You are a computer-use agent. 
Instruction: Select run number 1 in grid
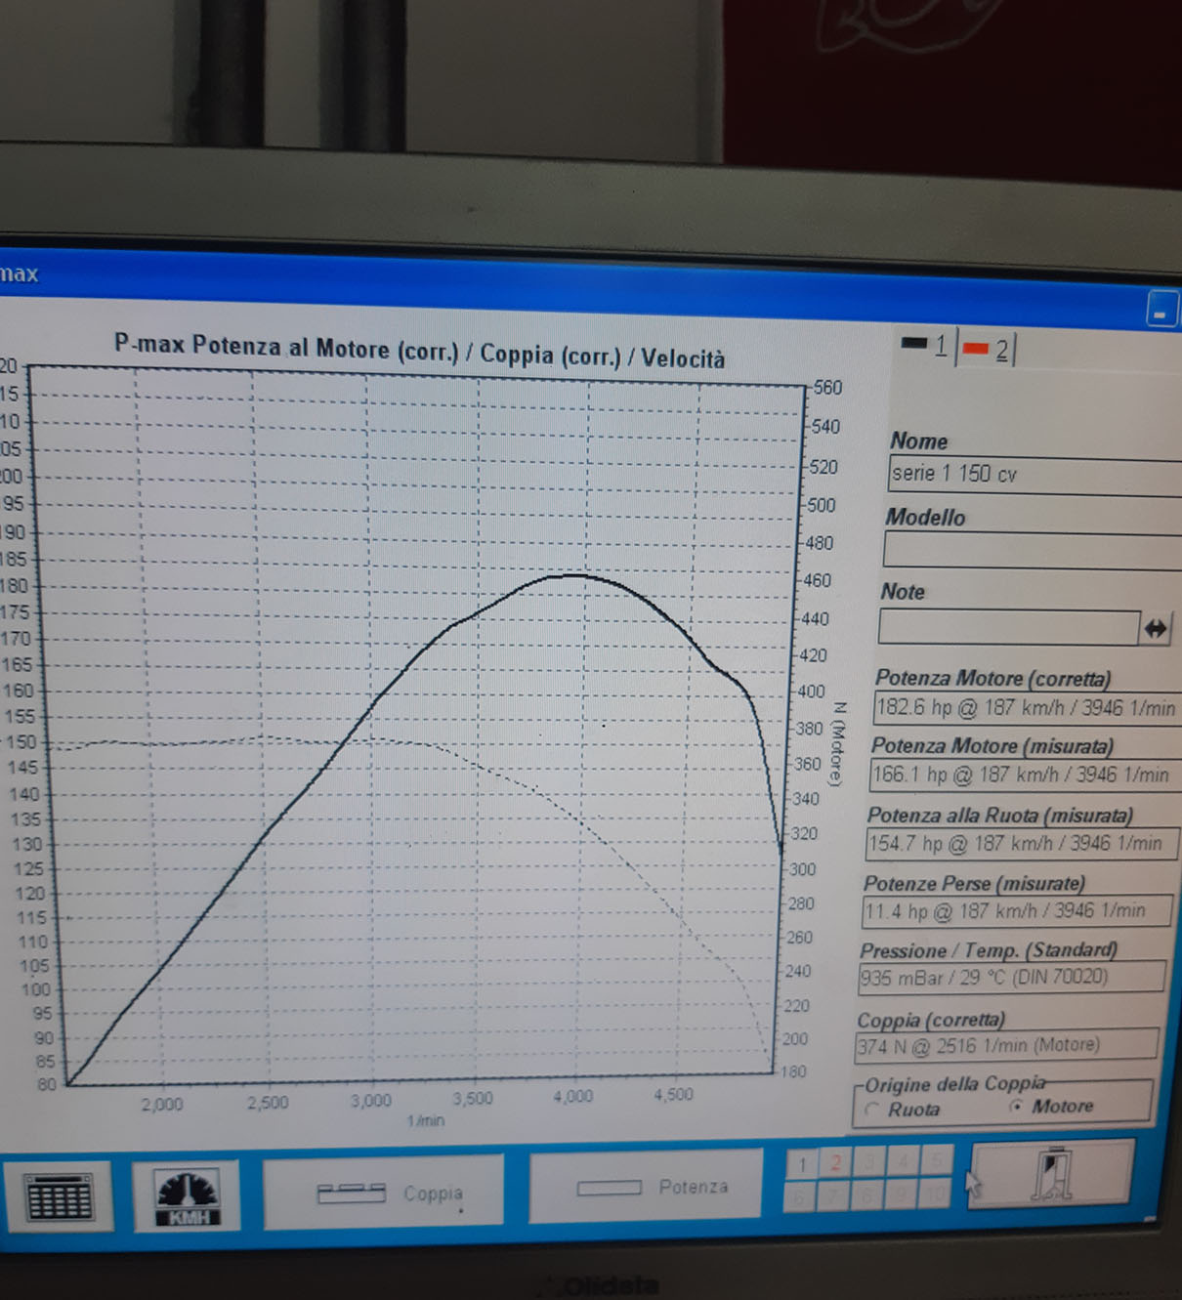click(x=802, y=1163)
